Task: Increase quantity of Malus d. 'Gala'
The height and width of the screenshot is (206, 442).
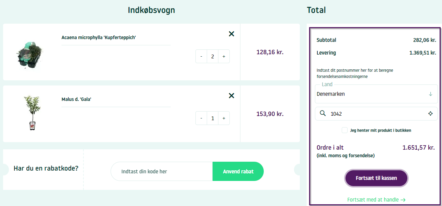Action: [224, 118]
